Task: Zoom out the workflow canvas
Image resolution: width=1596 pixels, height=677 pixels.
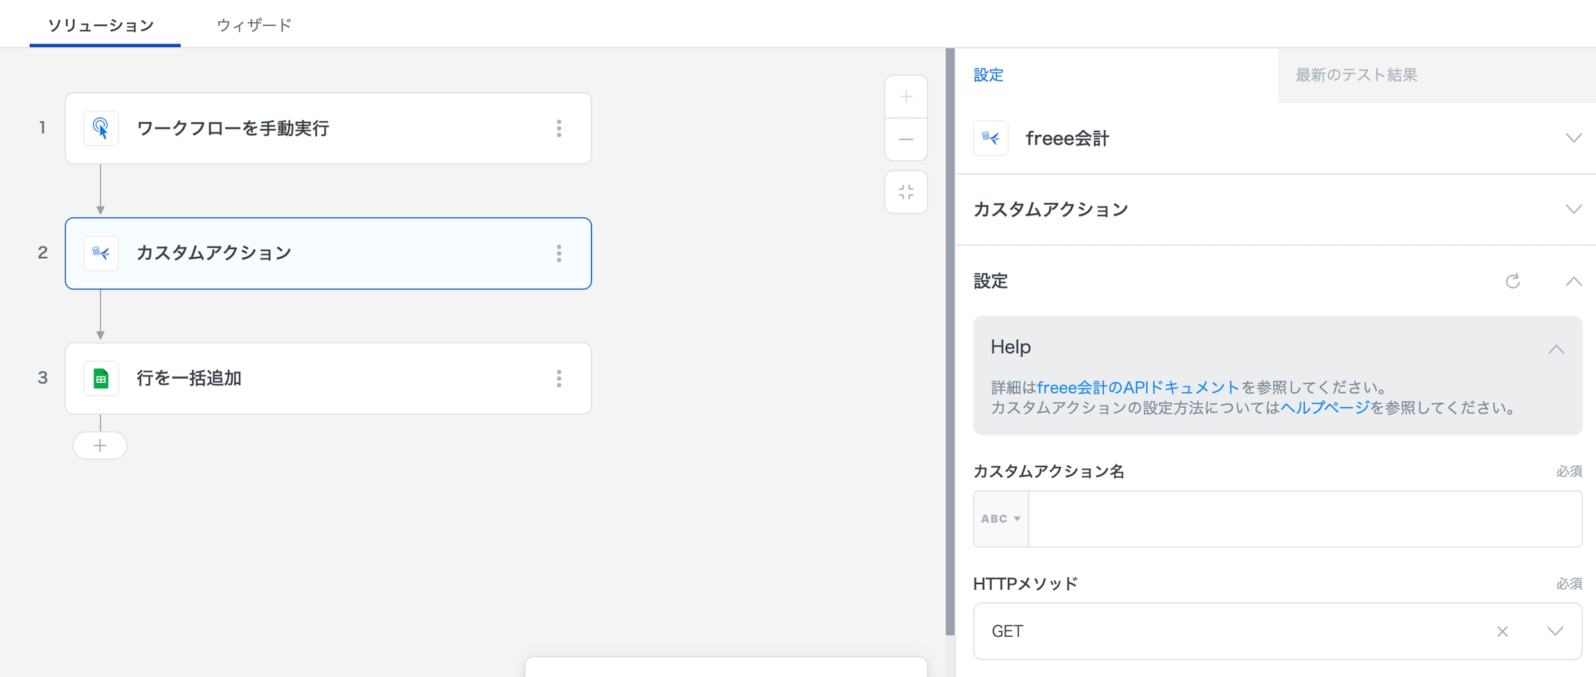Action: [905, 140]
